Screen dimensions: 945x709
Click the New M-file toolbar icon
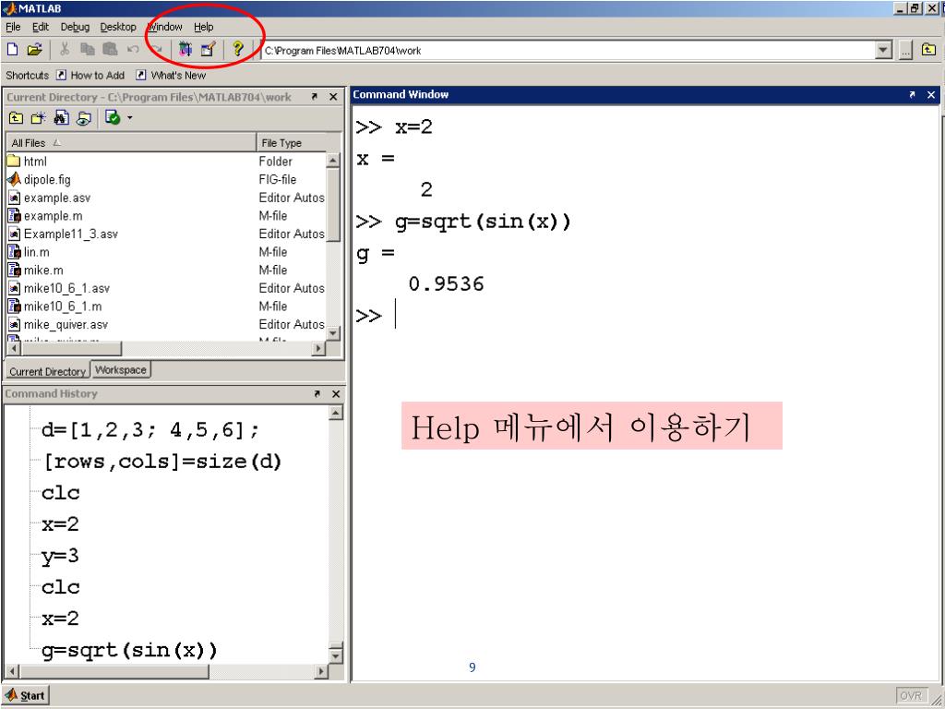[12, 50]
